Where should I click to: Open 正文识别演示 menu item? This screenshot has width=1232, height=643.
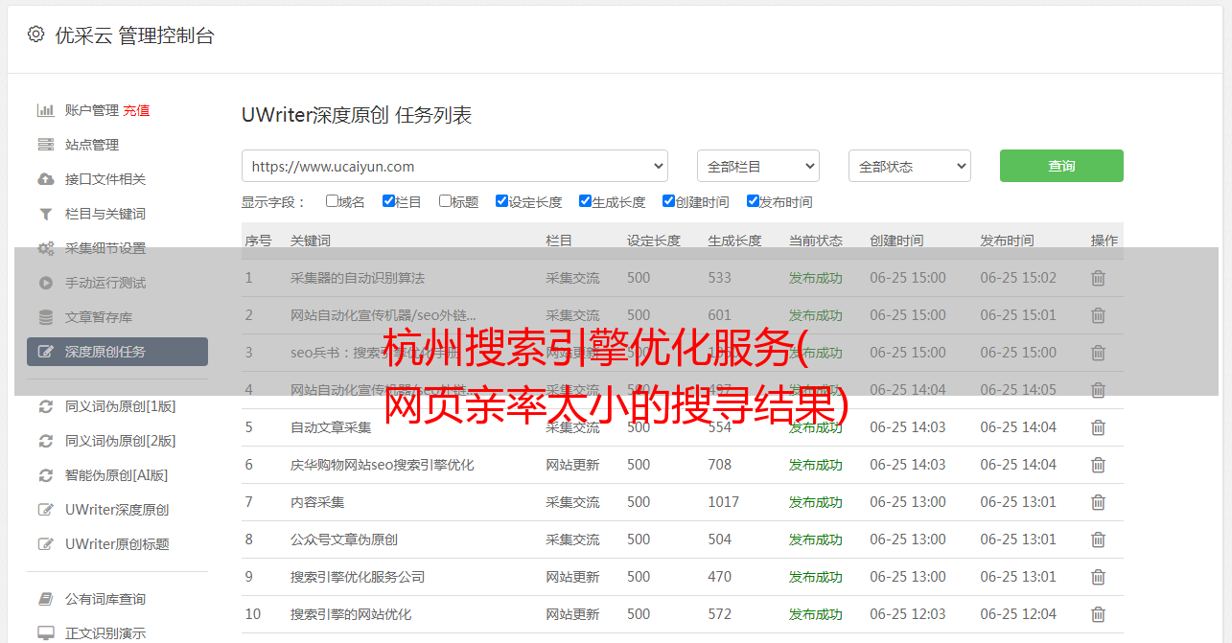point(105,633)
